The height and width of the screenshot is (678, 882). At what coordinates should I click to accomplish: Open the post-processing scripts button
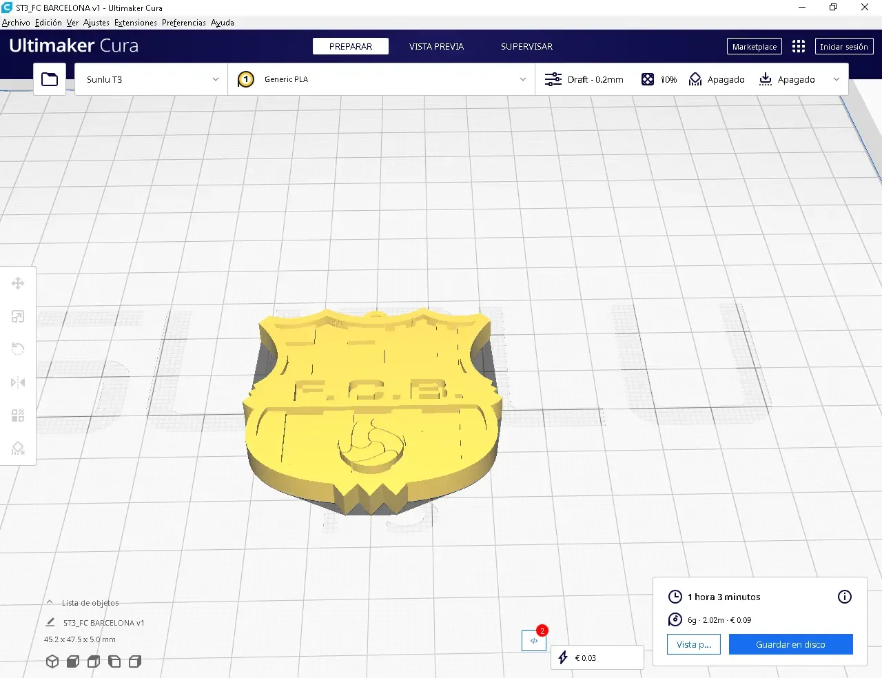click(534, 641)
